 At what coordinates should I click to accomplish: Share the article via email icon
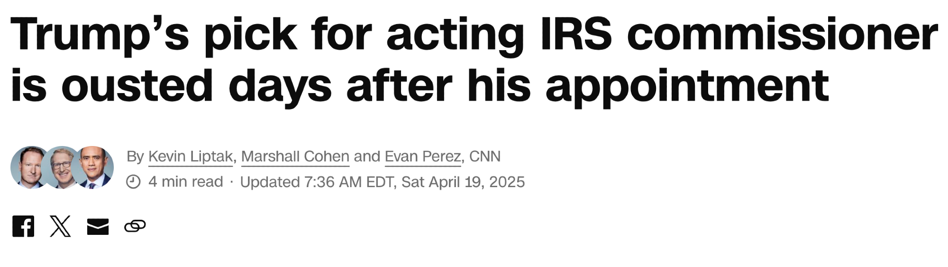[98, 227]
